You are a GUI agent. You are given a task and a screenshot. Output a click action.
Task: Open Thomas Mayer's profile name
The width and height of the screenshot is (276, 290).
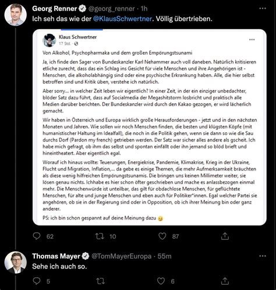[56, 256]
